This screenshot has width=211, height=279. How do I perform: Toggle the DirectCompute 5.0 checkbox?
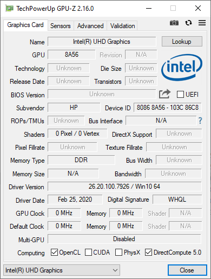[x=148, y=253]
